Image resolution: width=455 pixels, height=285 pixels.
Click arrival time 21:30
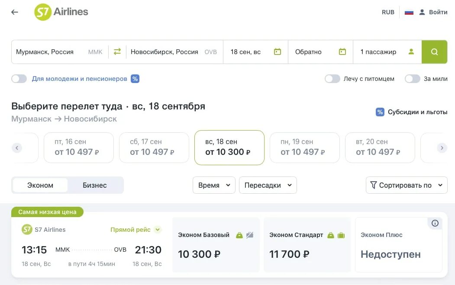pyautogui.click(x=148, y=250)
